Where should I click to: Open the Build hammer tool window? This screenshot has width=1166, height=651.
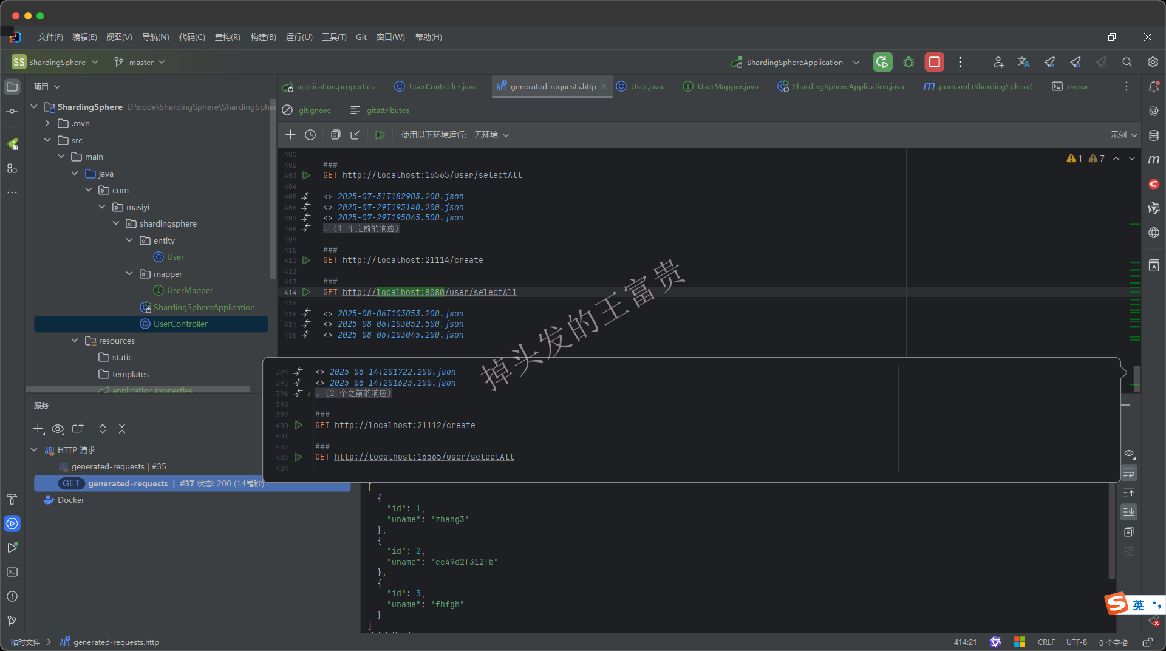(x=12, y=499)
